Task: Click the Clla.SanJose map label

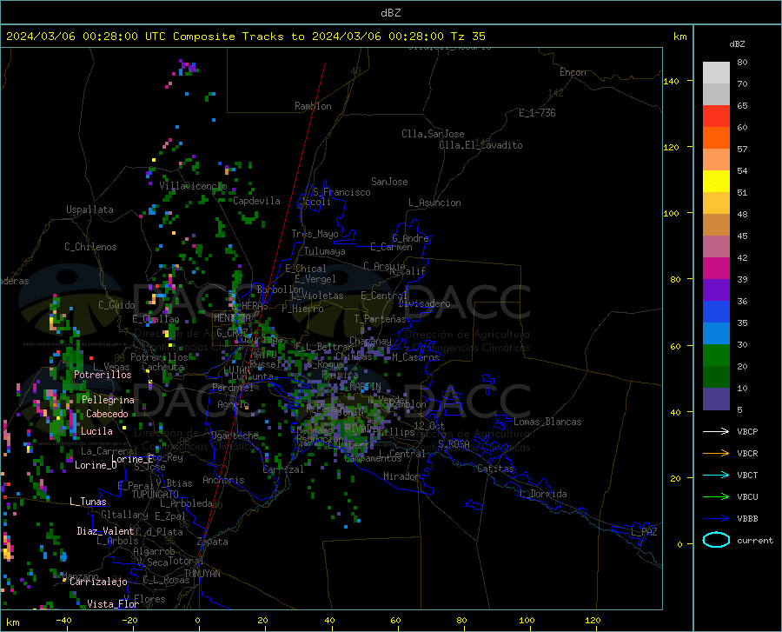Action: coord(433,134)
